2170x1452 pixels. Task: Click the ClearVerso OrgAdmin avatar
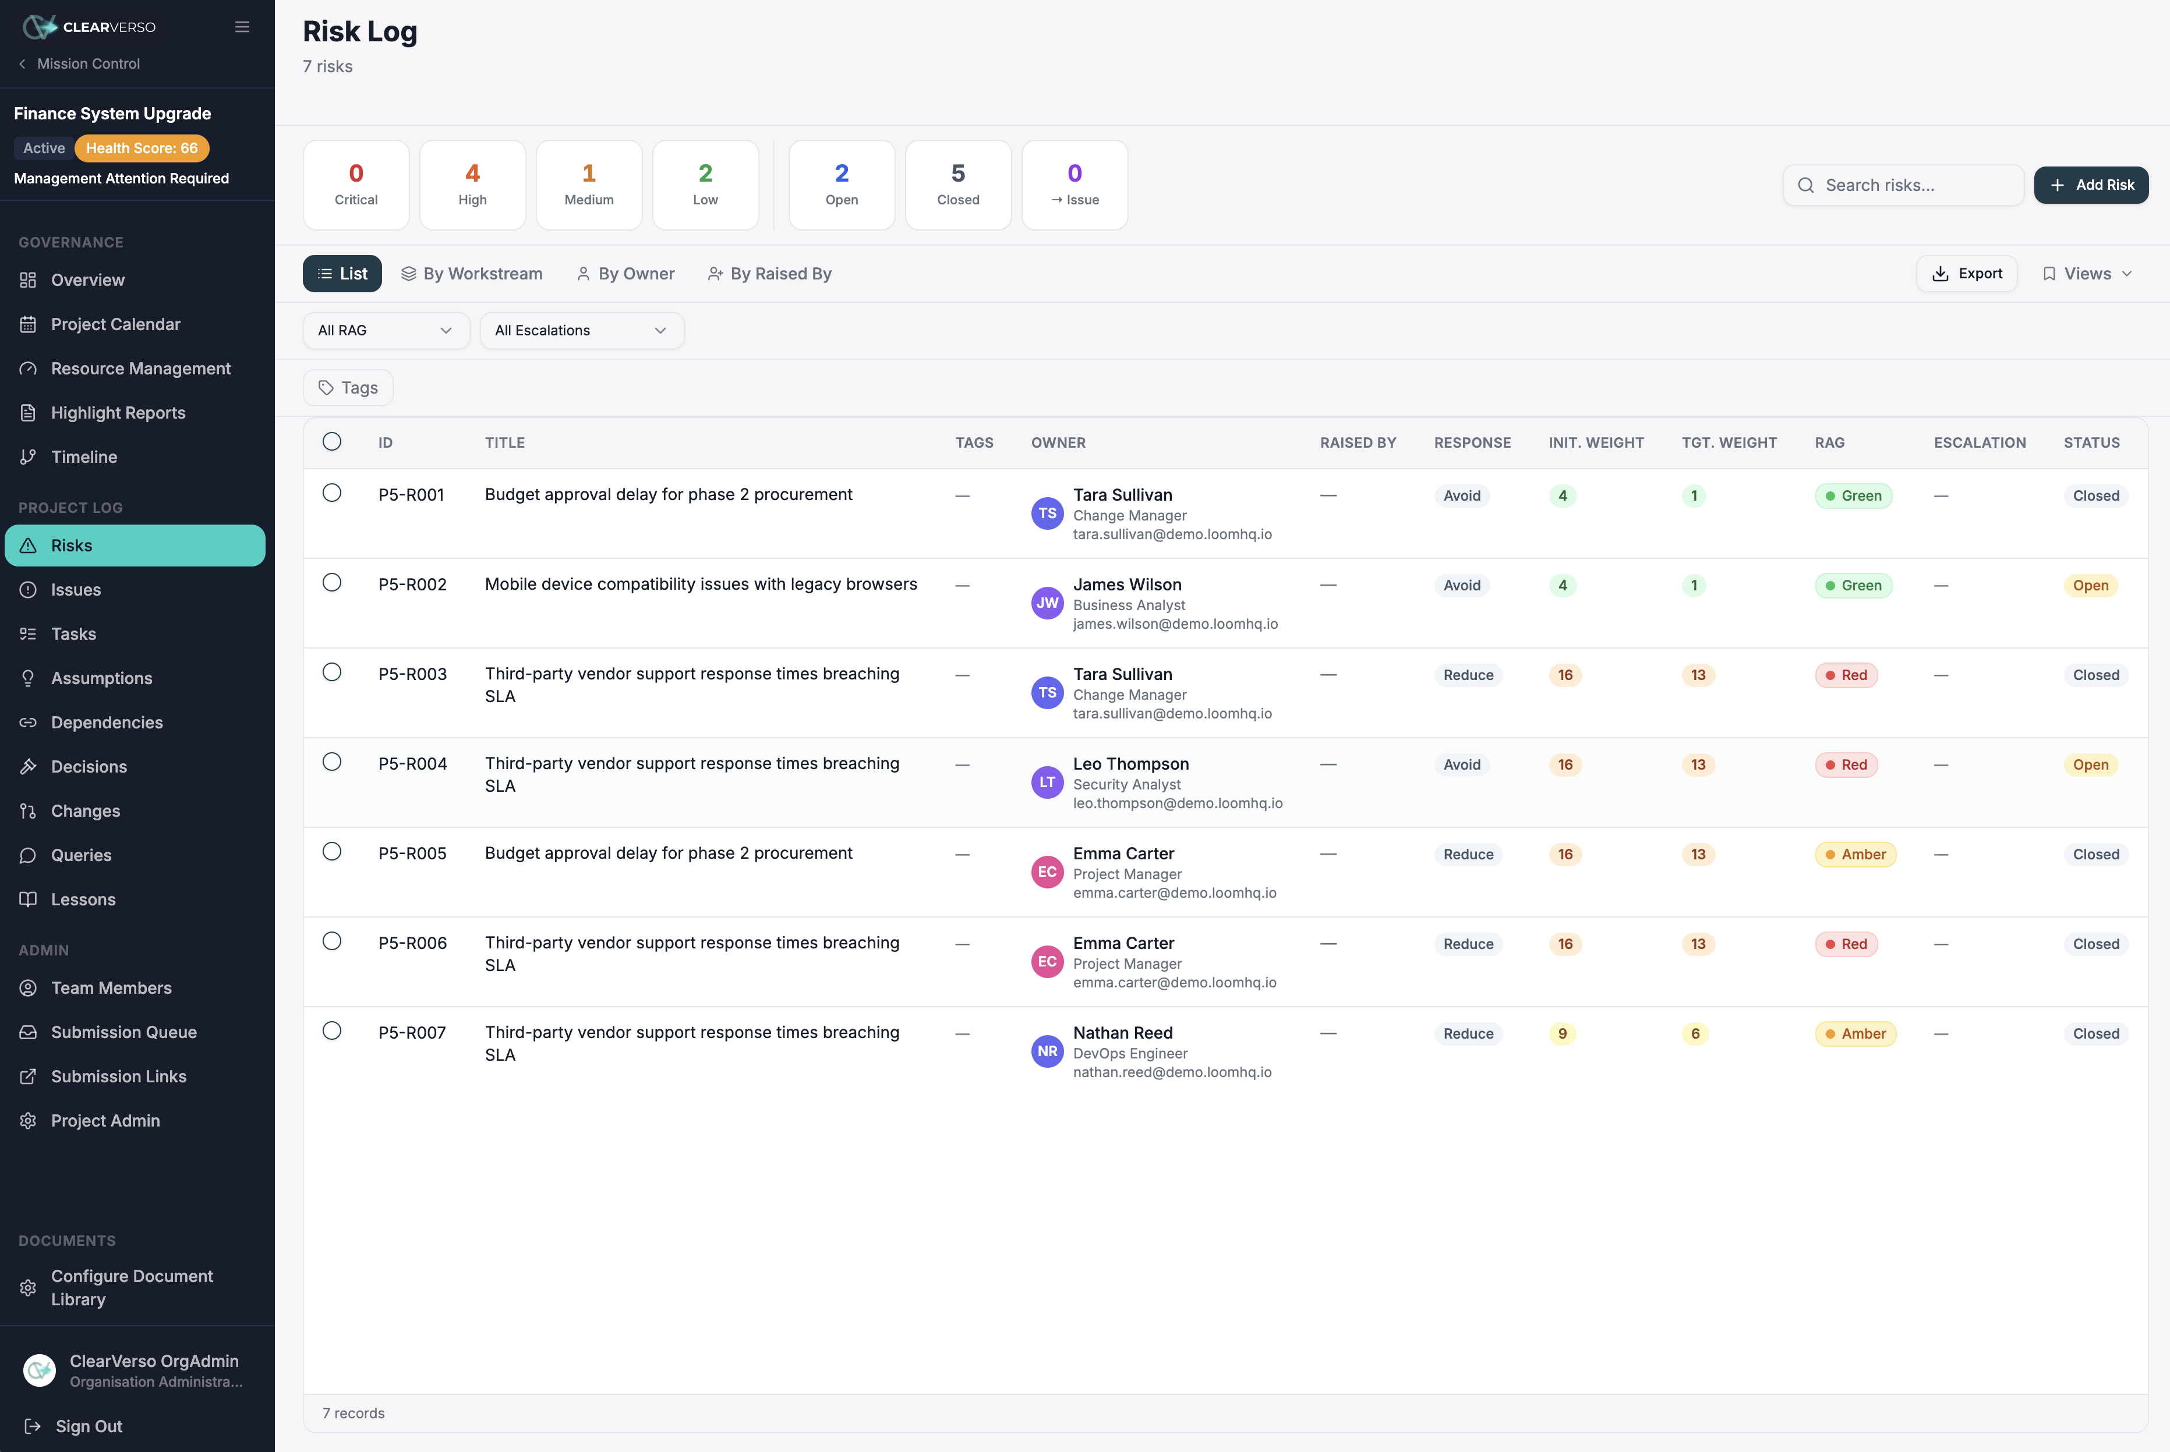point(39,1370)
